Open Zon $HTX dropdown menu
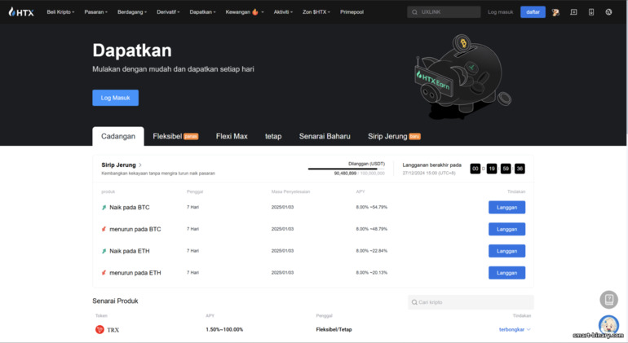This screenshot has height=343, width=628. [316, 12]
